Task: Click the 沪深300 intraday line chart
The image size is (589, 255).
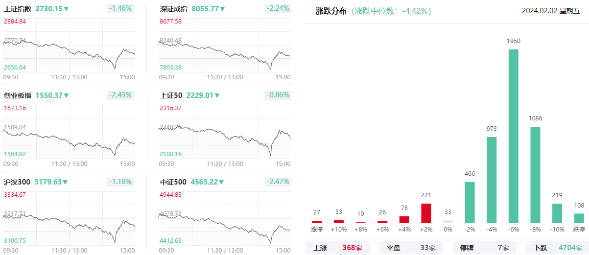Action: [69, 221]
